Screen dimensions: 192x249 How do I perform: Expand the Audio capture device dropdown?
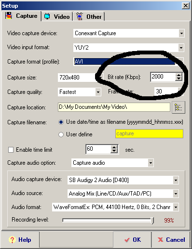(x=176, y=180)
